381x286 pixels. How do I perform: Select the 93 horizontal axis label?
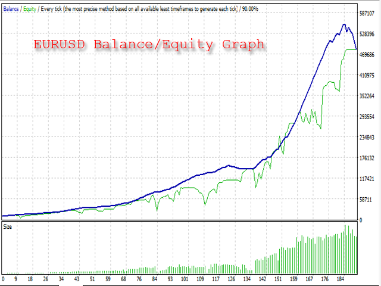coord(170,279)
